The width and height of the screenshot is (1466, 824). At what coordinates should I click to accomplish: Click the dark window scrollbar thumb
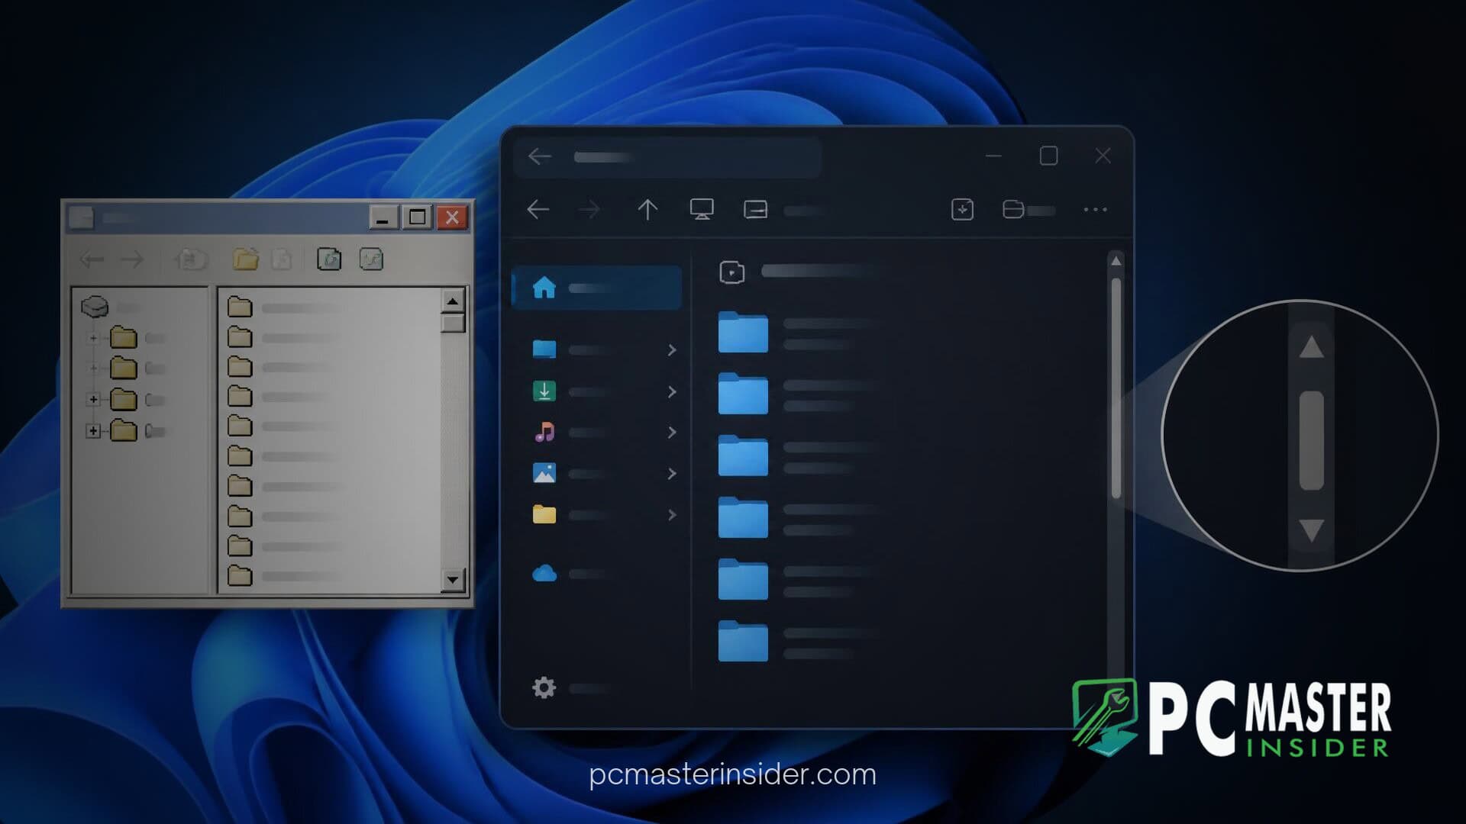[x=1116, y=389]
